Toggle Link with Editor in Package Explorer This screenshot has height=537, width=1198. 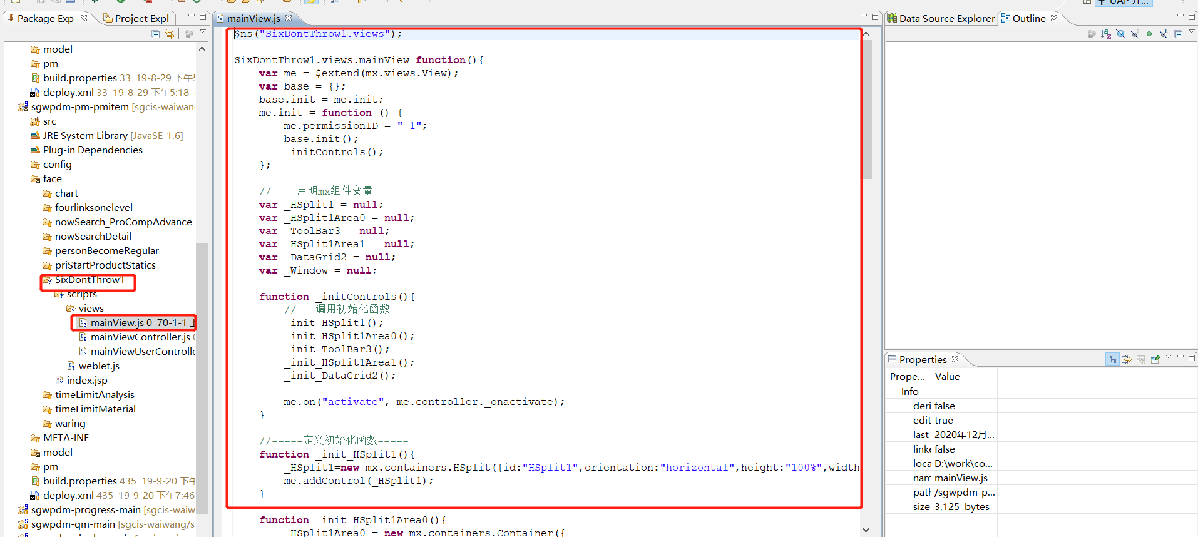tap(170, 34)
